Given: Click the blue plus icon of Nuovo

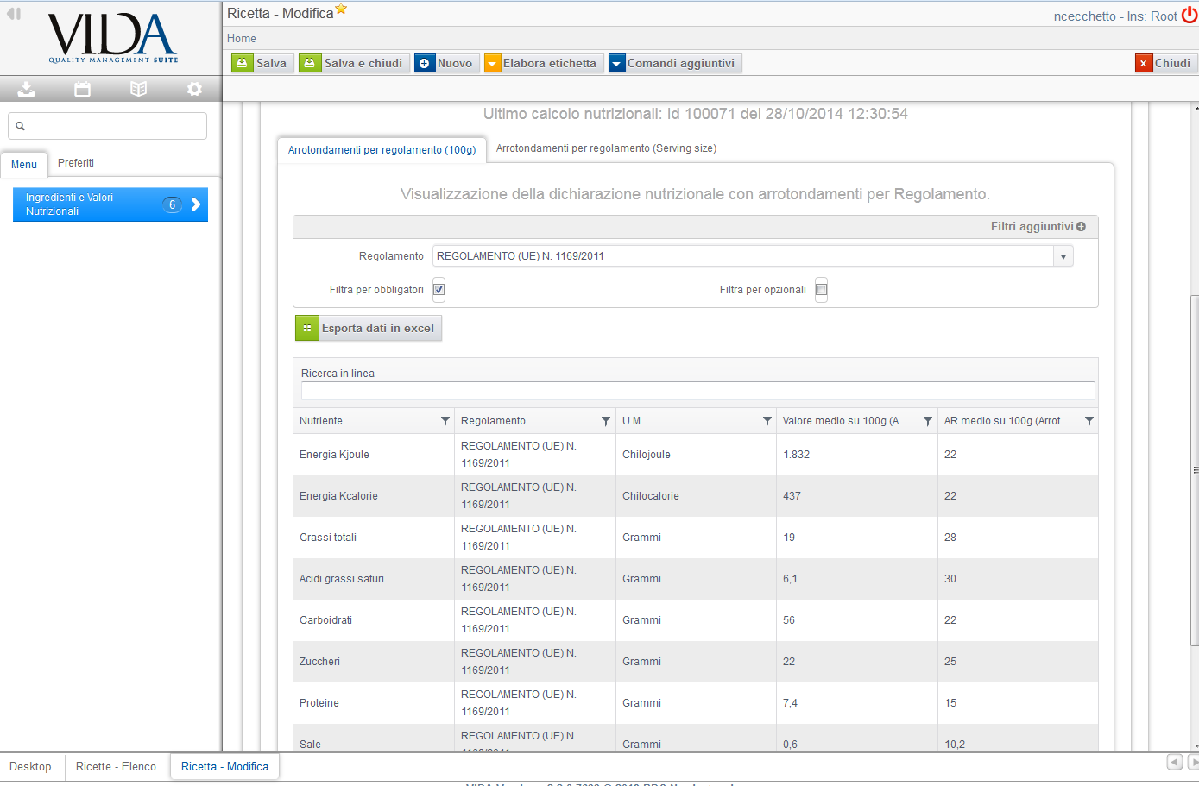Looking at the screenshot, I should (x=425, y=63).
